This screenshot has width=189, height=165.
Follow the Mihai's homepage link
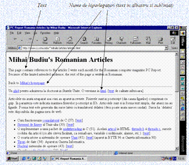pyautogui.click(x=32, y=83)
